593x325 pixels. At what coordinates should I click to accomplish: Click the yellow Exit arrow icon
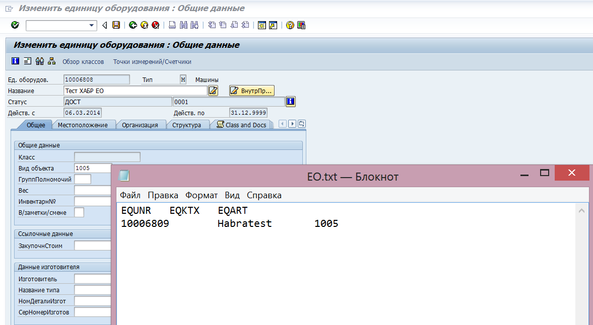click(144, 25)
